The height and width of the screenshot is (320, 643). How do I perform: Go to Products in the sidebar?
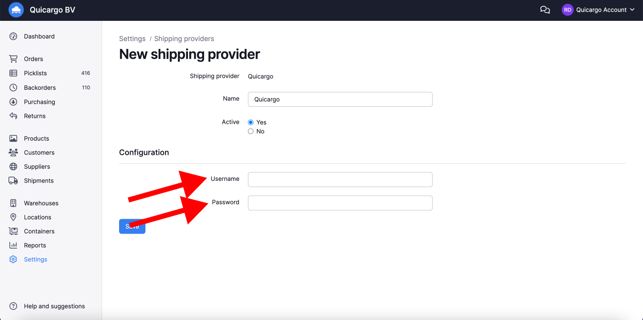37,138
